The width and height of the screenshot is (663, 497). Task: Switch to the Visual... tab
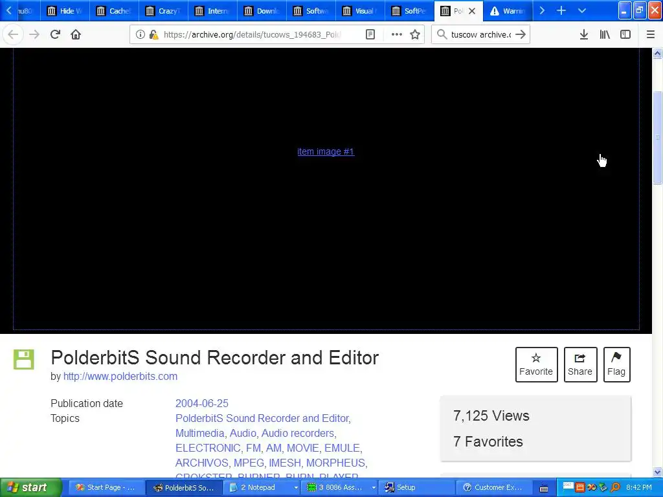[360, 10]
